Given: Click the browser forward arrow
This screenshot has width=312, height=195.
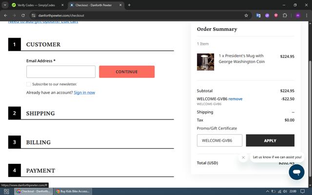Looking at the screenshot, I should [14, 16].
